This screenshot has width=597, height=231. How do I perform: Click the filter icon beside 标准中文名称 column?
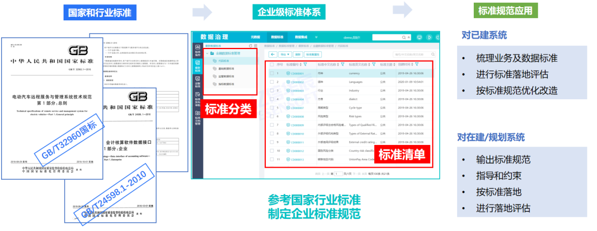pos(343,65)
